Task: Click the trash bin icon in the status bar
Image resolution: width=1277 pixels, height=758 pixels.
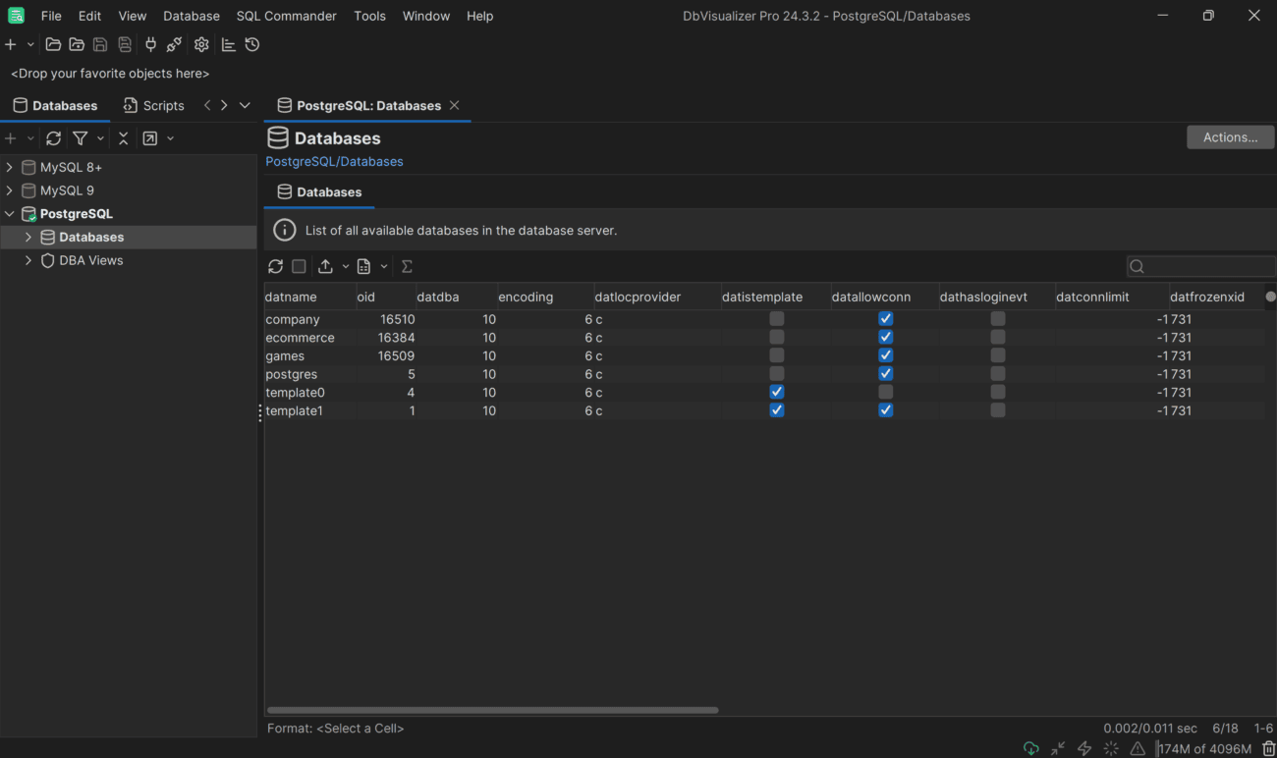Action: (x=1267, y=748)
